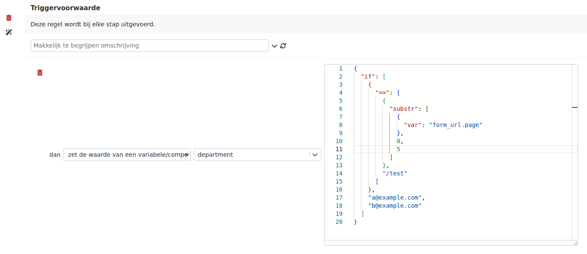Place cursor on the "form_url.page" string
Screen dimensions: 587x254
[456, 125]
